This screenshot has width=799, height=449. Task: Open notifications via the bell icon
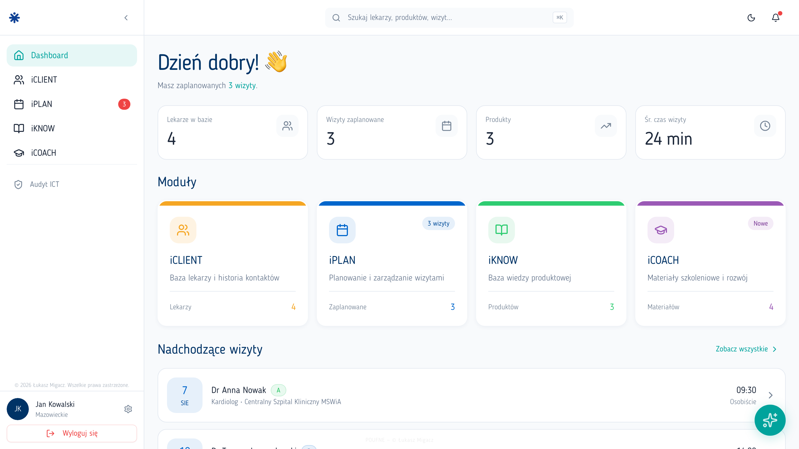click(775, 18)
